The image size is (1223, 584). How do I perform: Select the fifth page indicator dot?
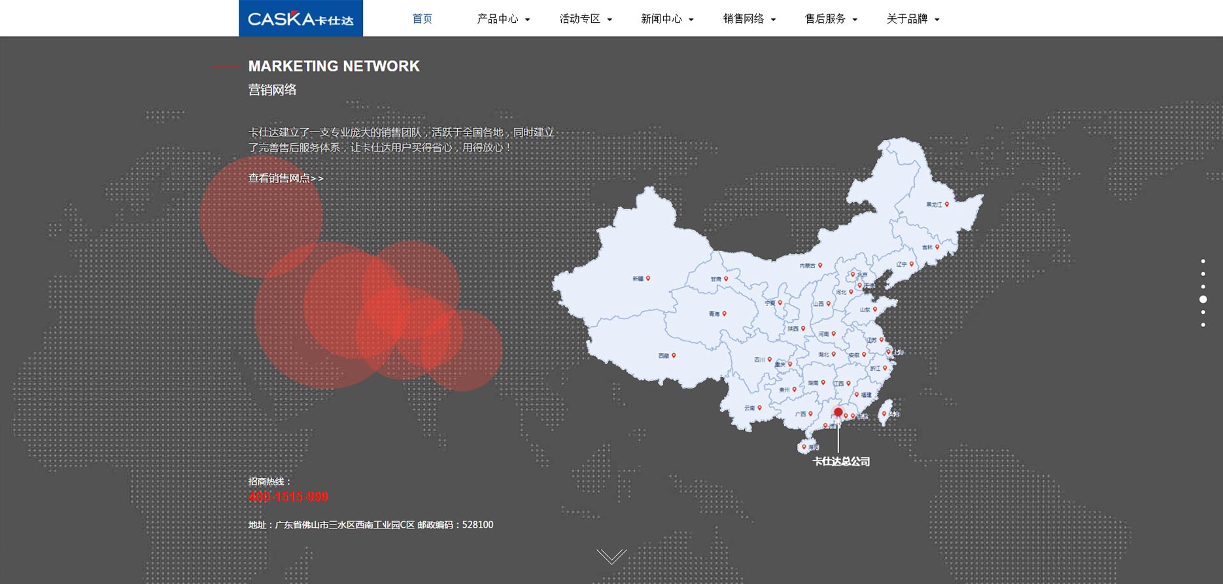(1203, 312)
